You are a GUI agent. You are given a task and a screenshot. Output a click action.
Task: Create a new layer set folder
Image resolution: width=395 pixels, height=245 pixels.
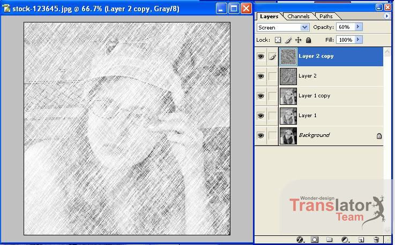point(329,240)
